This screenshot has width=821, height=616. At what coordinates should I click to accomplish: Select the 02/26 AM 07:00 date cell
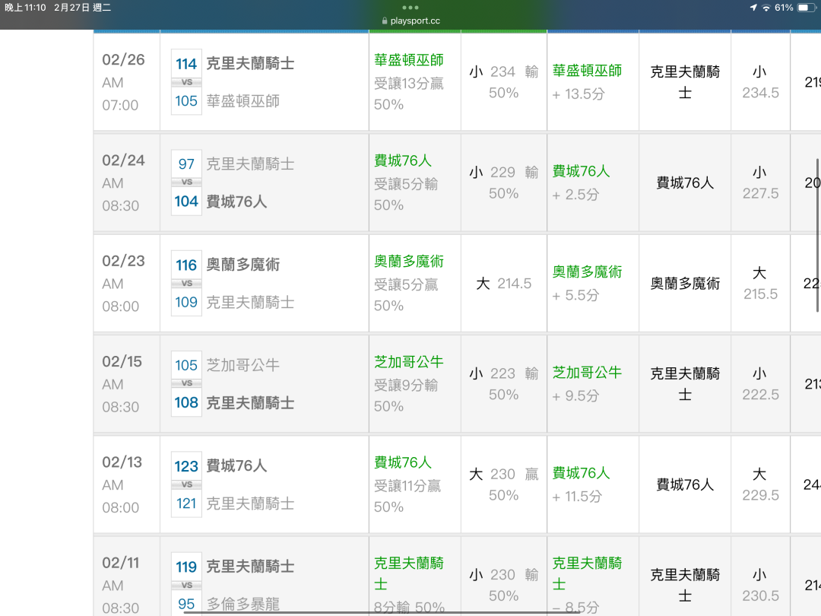coord(127,82)
